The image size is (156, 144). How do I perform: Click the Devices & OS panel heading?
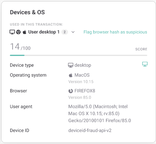tap(27, 12)
